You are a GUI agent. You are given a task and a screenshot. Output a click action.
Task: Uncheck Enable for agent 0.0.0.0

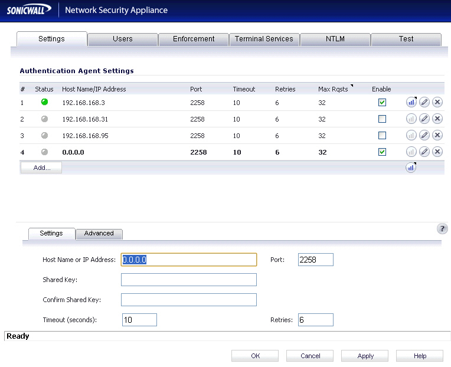382,152
